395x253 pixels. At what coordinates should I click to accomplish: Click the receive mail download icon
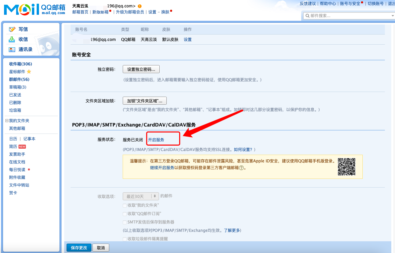pos(12,40)
